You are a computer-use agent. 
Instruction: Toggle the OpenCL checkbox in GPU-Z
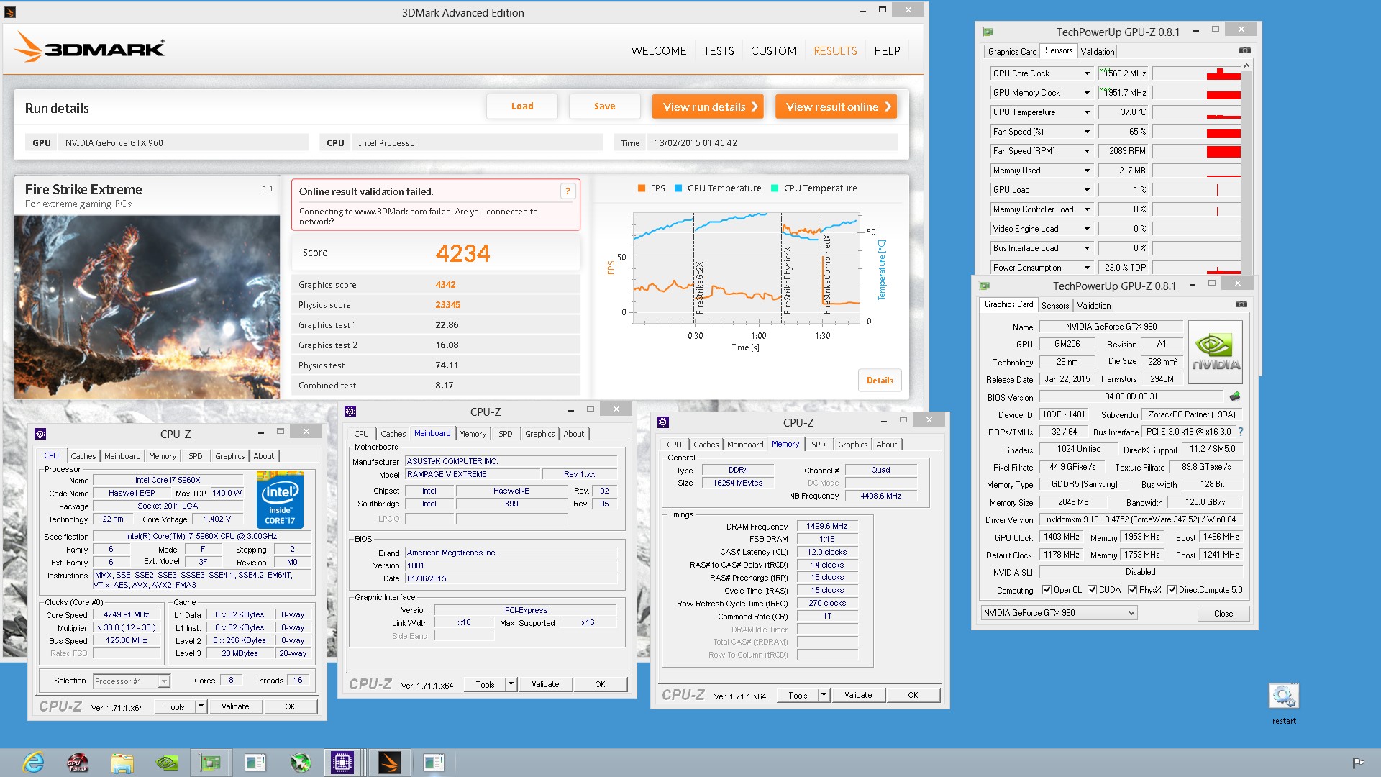pyautogui.click(x=1047, y=590)
